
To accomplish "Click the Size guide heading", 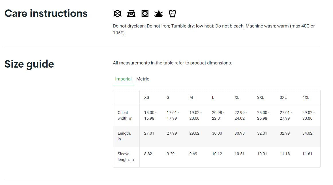I will [29, 64].
